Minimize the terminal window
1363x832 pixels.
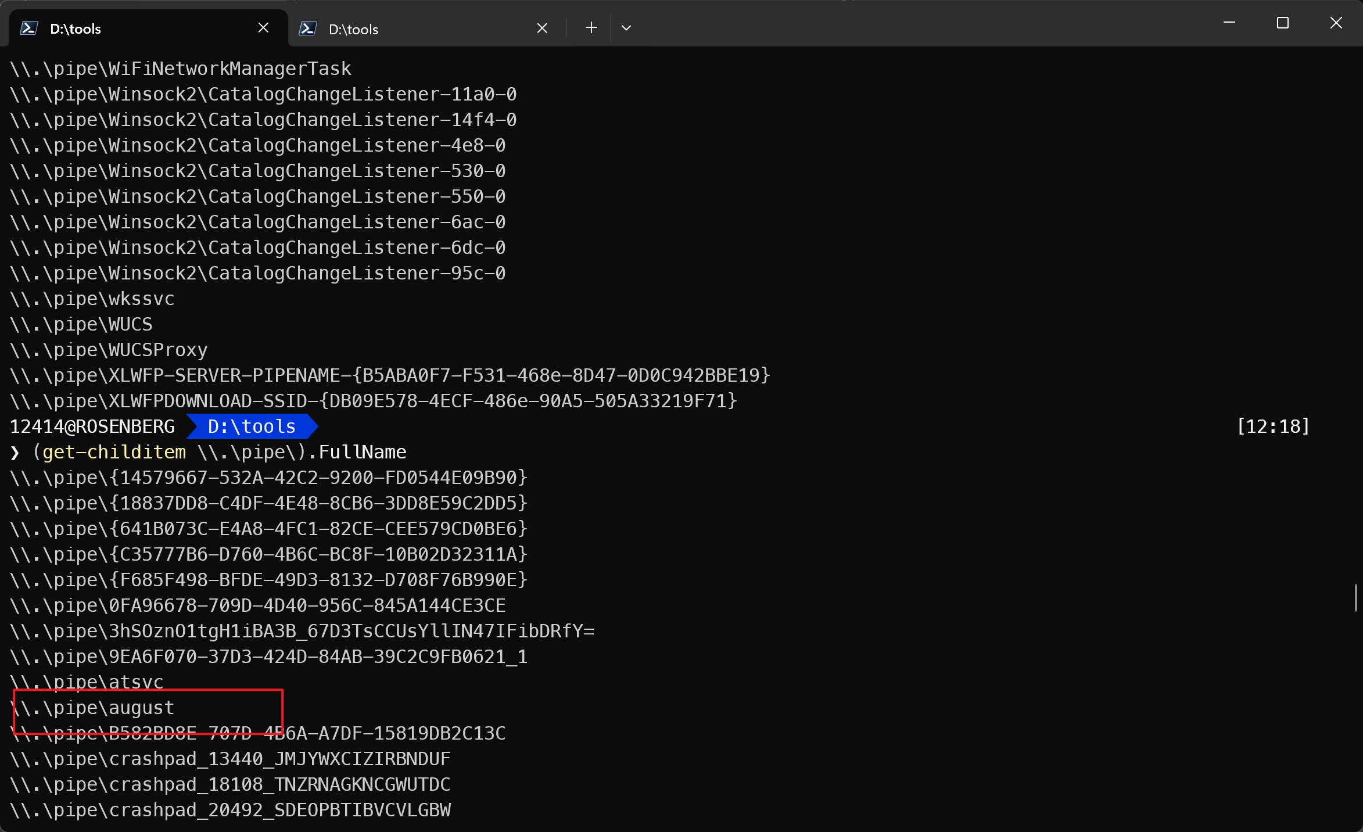pyautogui.click(x=1229, y=23)
